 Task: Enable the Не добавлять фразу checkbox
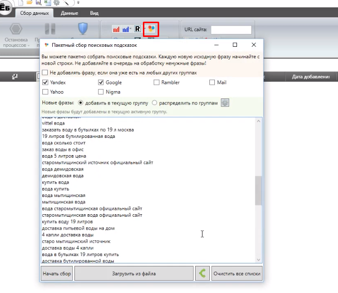[x=45, y=72]
